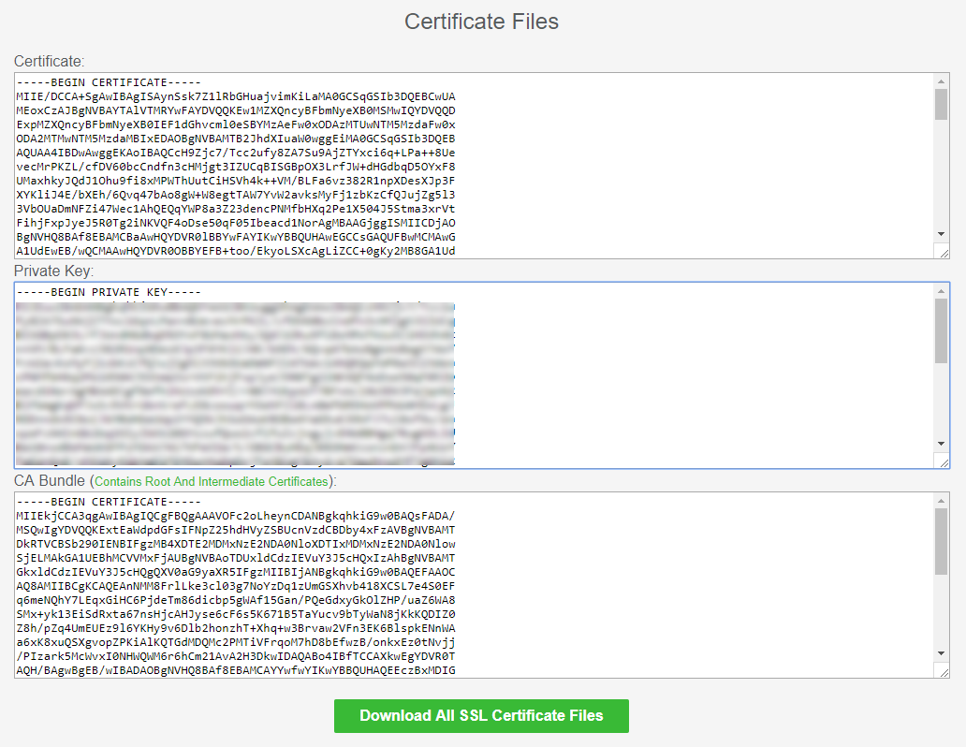Click the Private Key box scrollbar thumb
This screenshot has height=747, width=966.
[x=941, y=331]
